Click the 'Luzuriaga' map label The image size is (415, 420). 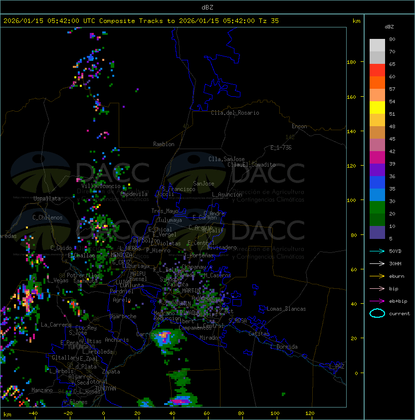136,266
